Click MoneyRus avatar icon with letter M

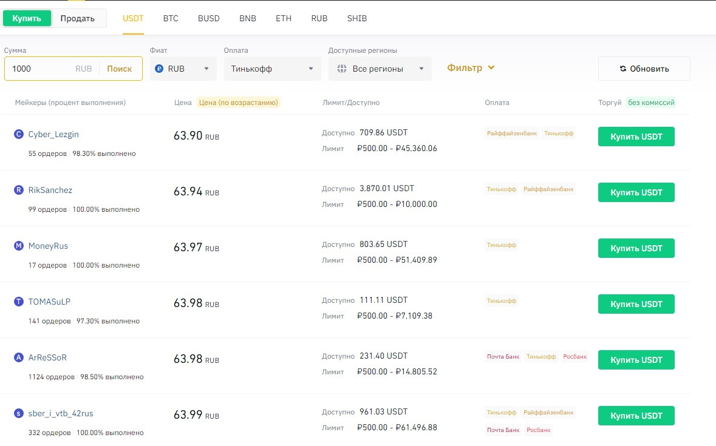(19, 246)
